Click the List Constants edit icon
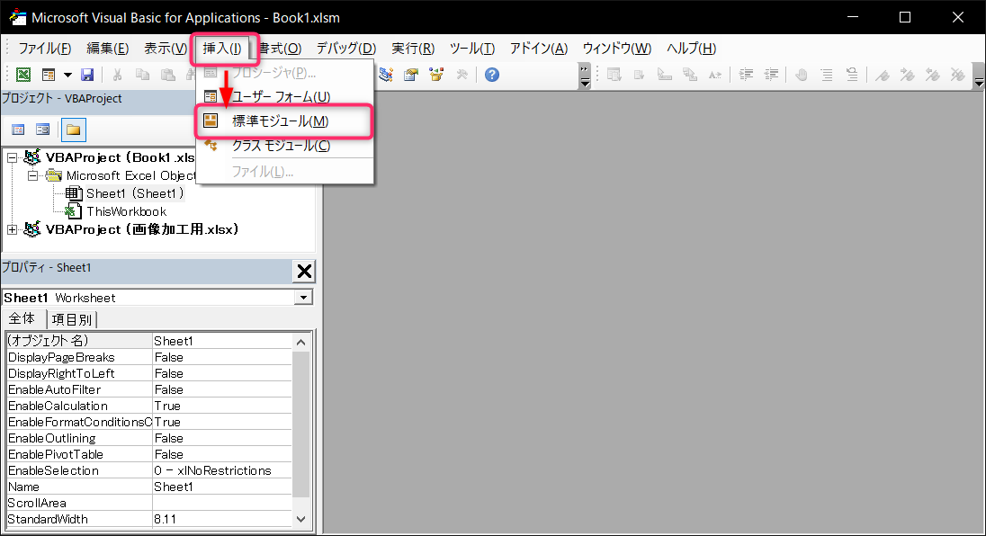This screenshot has width=986, height=536. coord(639,75)
